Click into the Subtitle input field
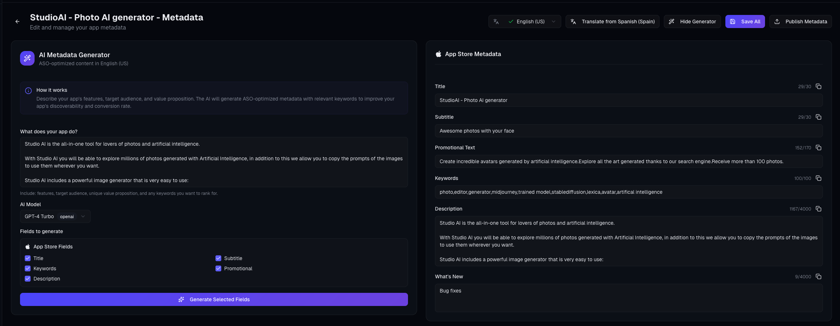 pyautogui.click(x=629, y=131)
